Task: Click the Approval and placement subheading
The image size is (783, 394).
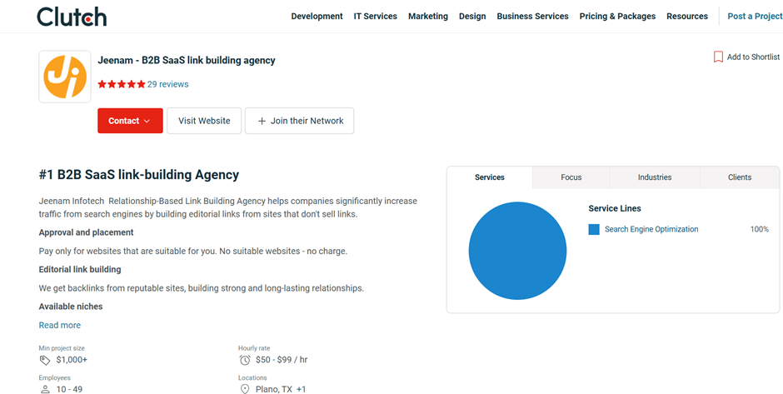Action: coord(87,232)
